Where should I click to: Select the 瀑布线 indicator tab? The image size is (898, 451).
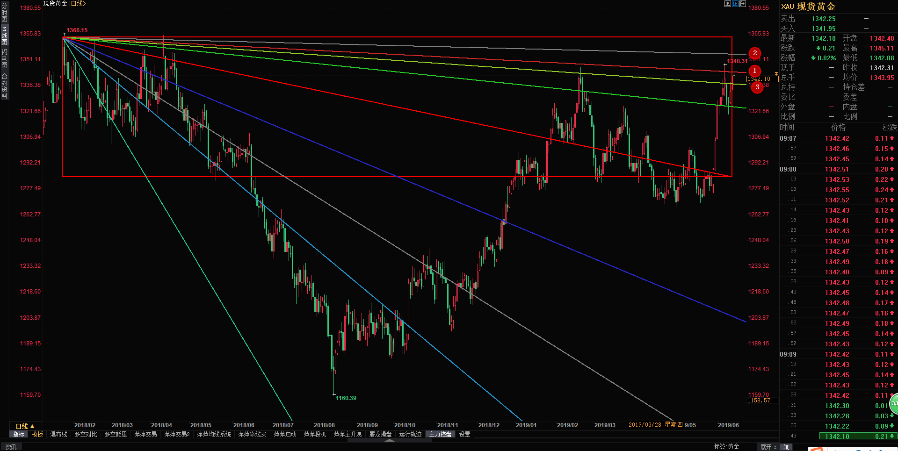59,434
